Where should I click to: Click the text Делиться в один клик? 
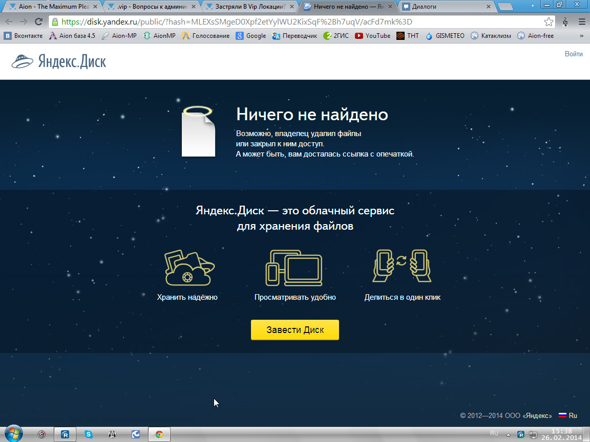pyautogui.click(x=402, y=297)
